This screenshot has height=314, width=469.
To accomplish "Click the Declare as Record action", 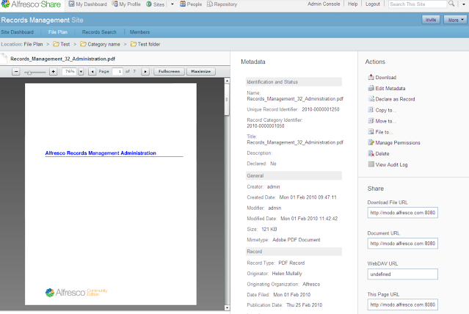I will [x=395, y=99].
